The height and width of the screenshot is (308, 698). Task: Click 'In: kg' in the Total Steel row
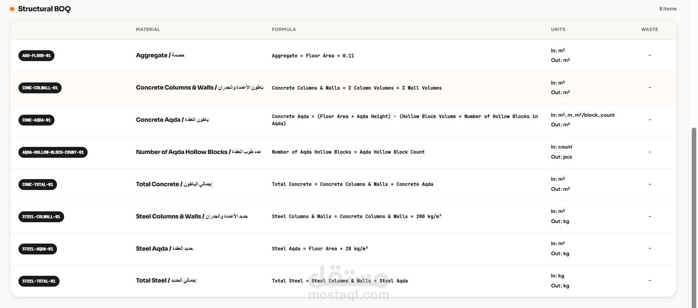558,276
